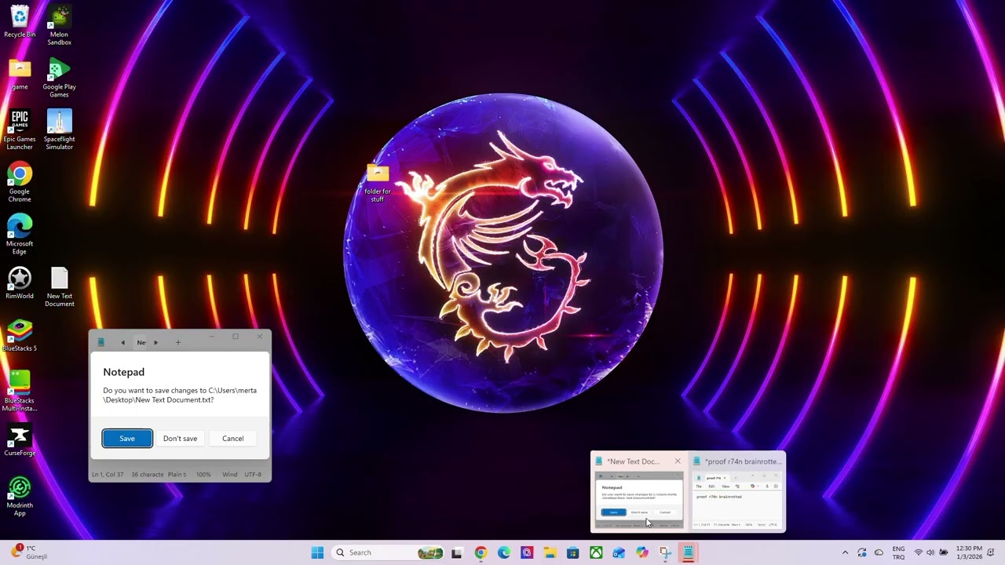Open the weather widget showing 1°C Güneşli

coord(30,552)
